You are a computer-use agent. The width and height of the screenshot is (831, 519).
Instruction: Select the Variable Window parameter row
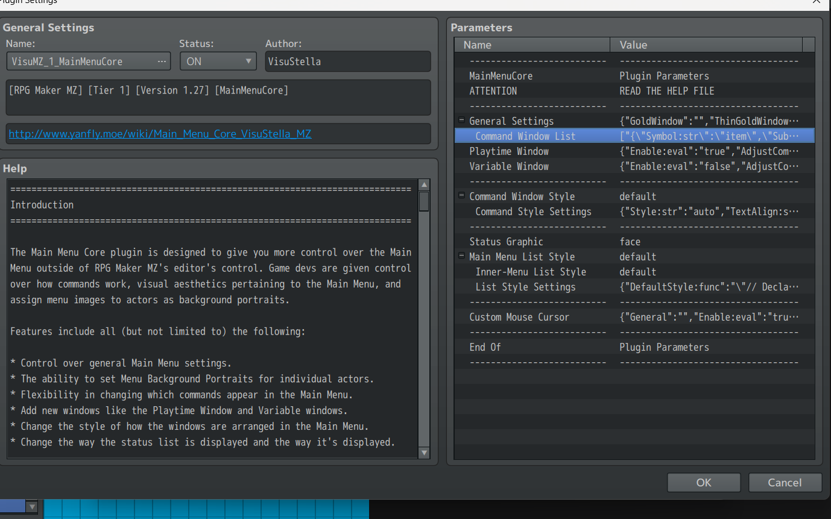pyautogui.click(x=634, y=166)
